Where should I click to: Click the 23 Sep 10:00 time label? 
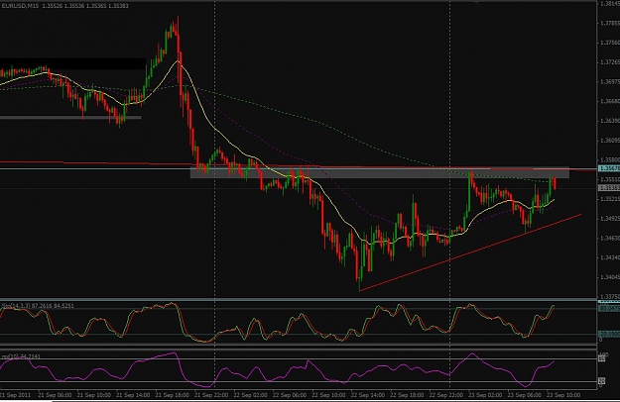coord(563,395)
